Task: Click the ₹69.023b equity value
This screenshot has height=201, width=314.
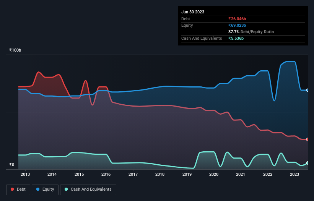Action: (237, 25)
